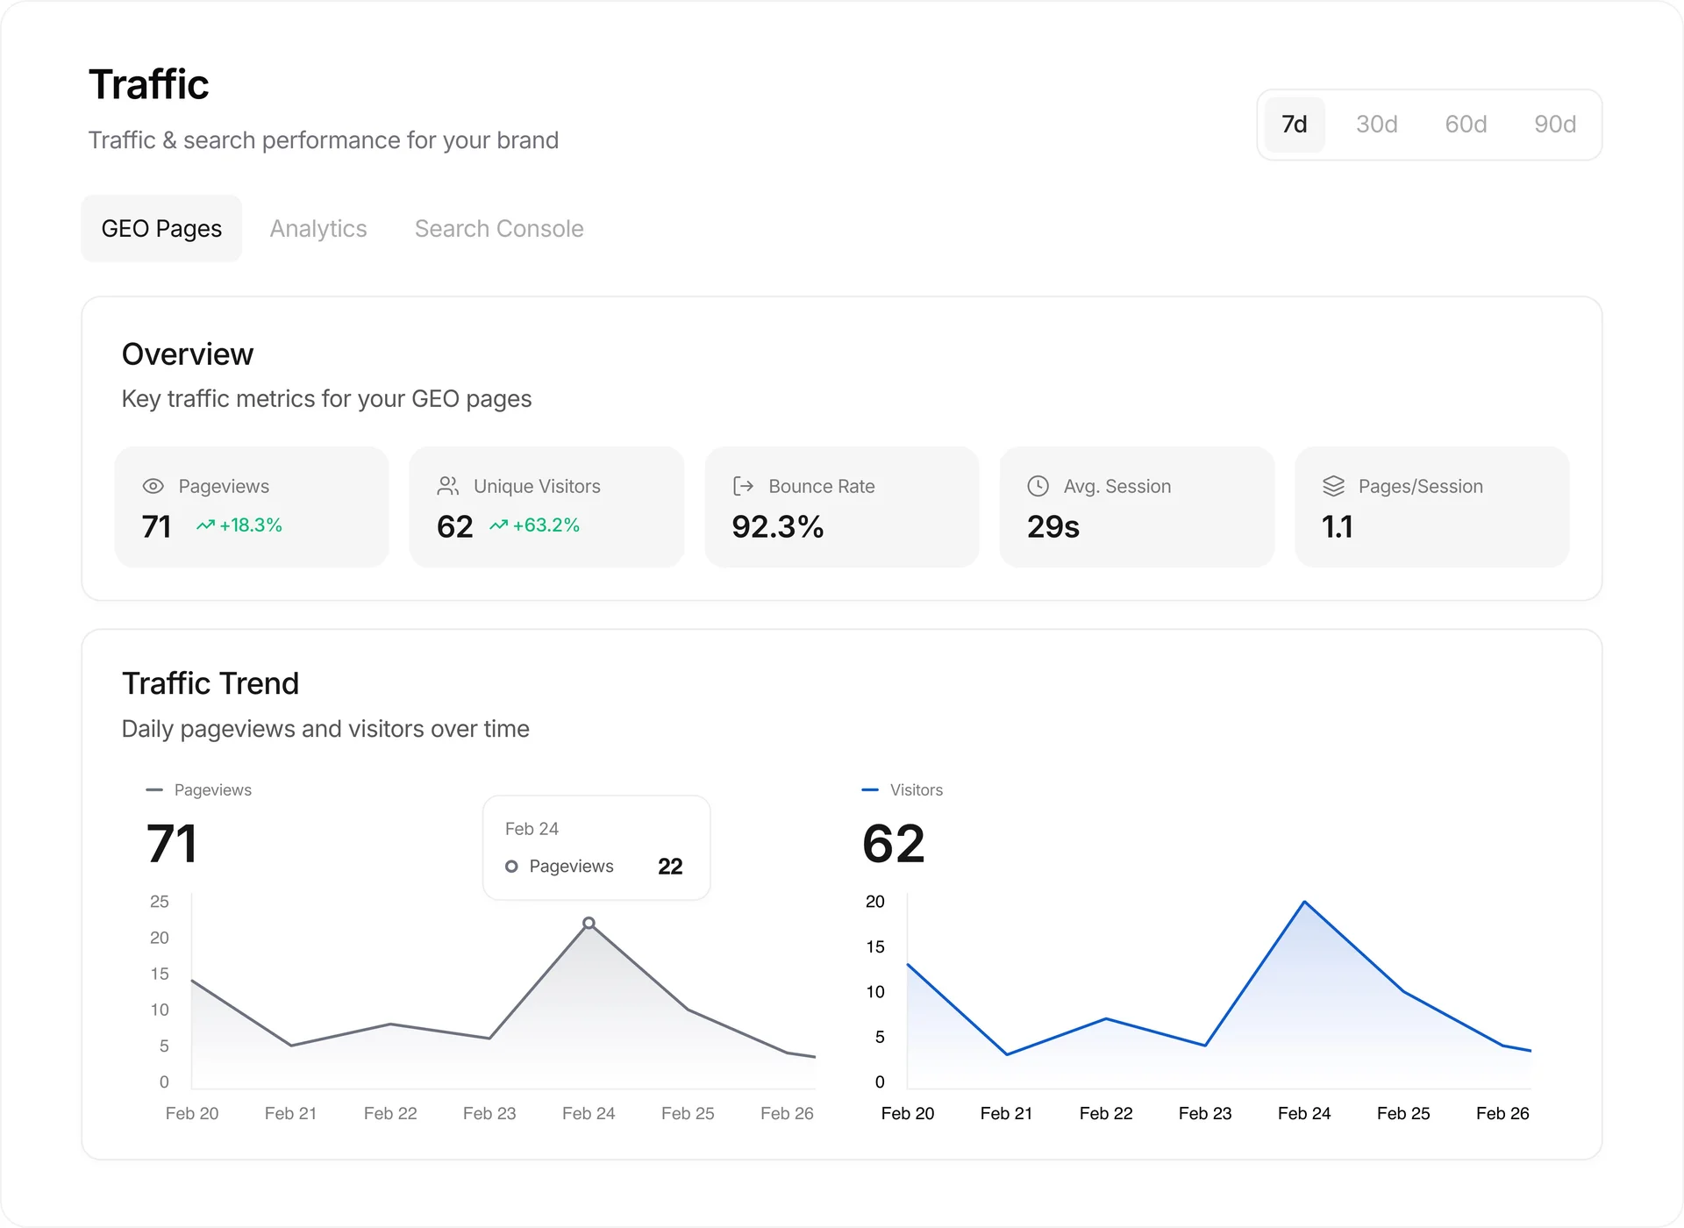Select the Pages/Session stack icon

pos(1333,486)
